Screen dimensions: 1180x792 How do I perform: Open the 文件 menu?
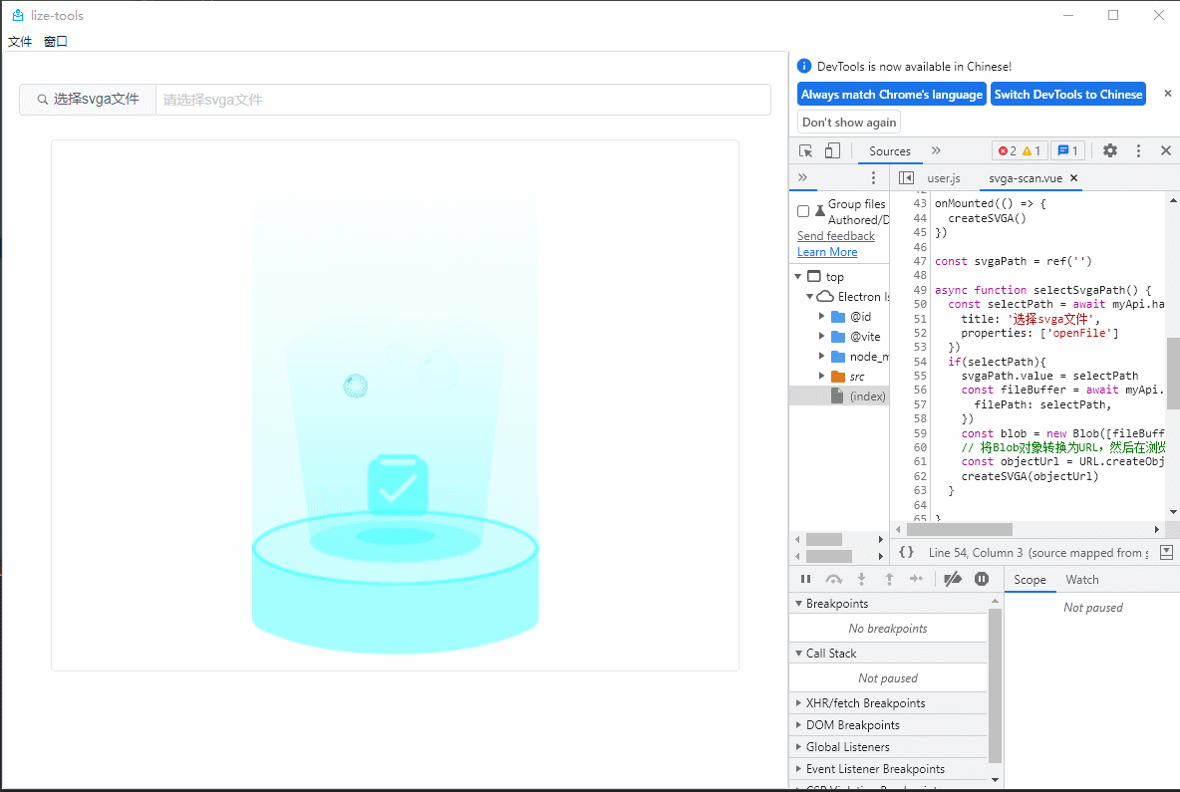(20, 42)
